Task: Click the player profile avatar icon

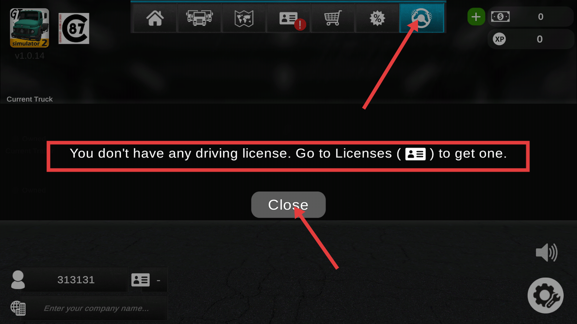Action: coord(18,280)
